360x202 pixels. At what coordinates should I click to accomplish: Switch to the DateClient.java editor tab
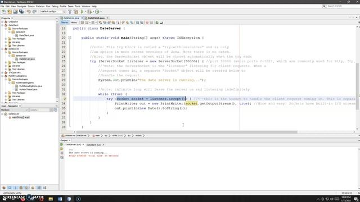click(96, 18)
